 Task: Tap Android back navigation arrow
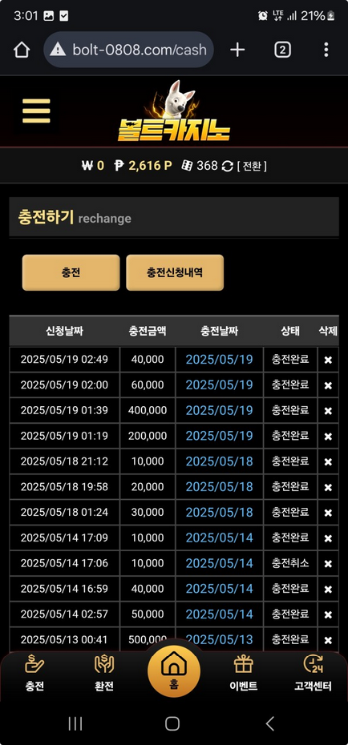click(x=270, y=723)
